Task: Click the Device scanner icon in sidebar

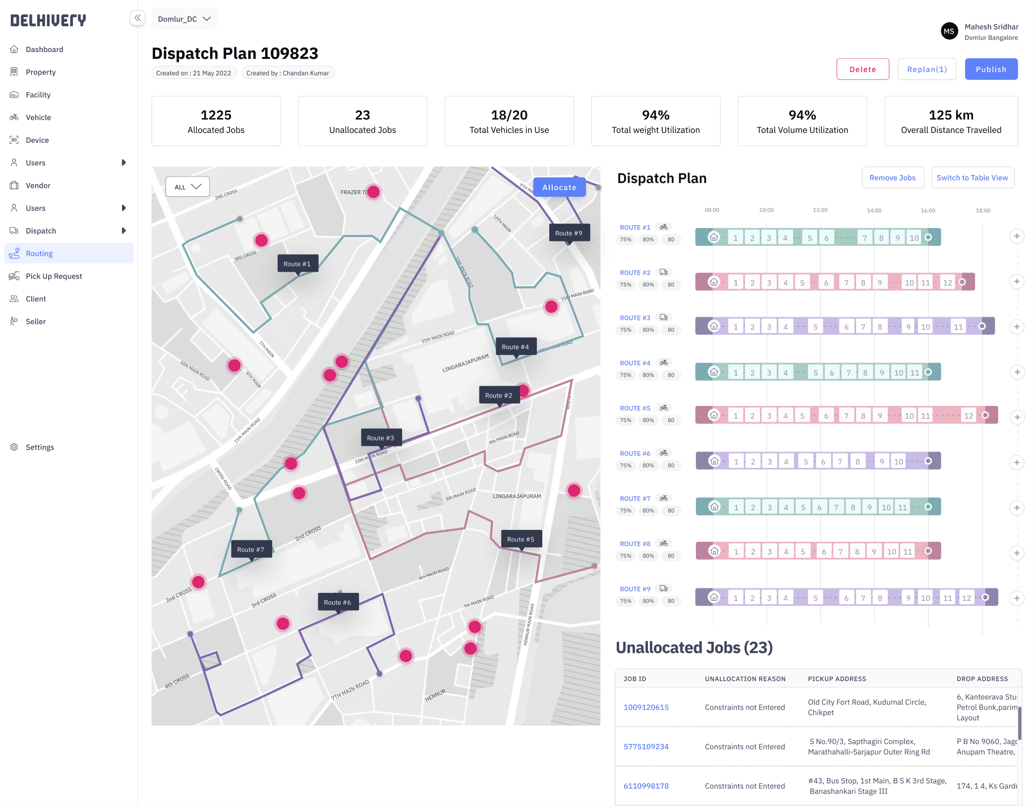Action: 14,140
